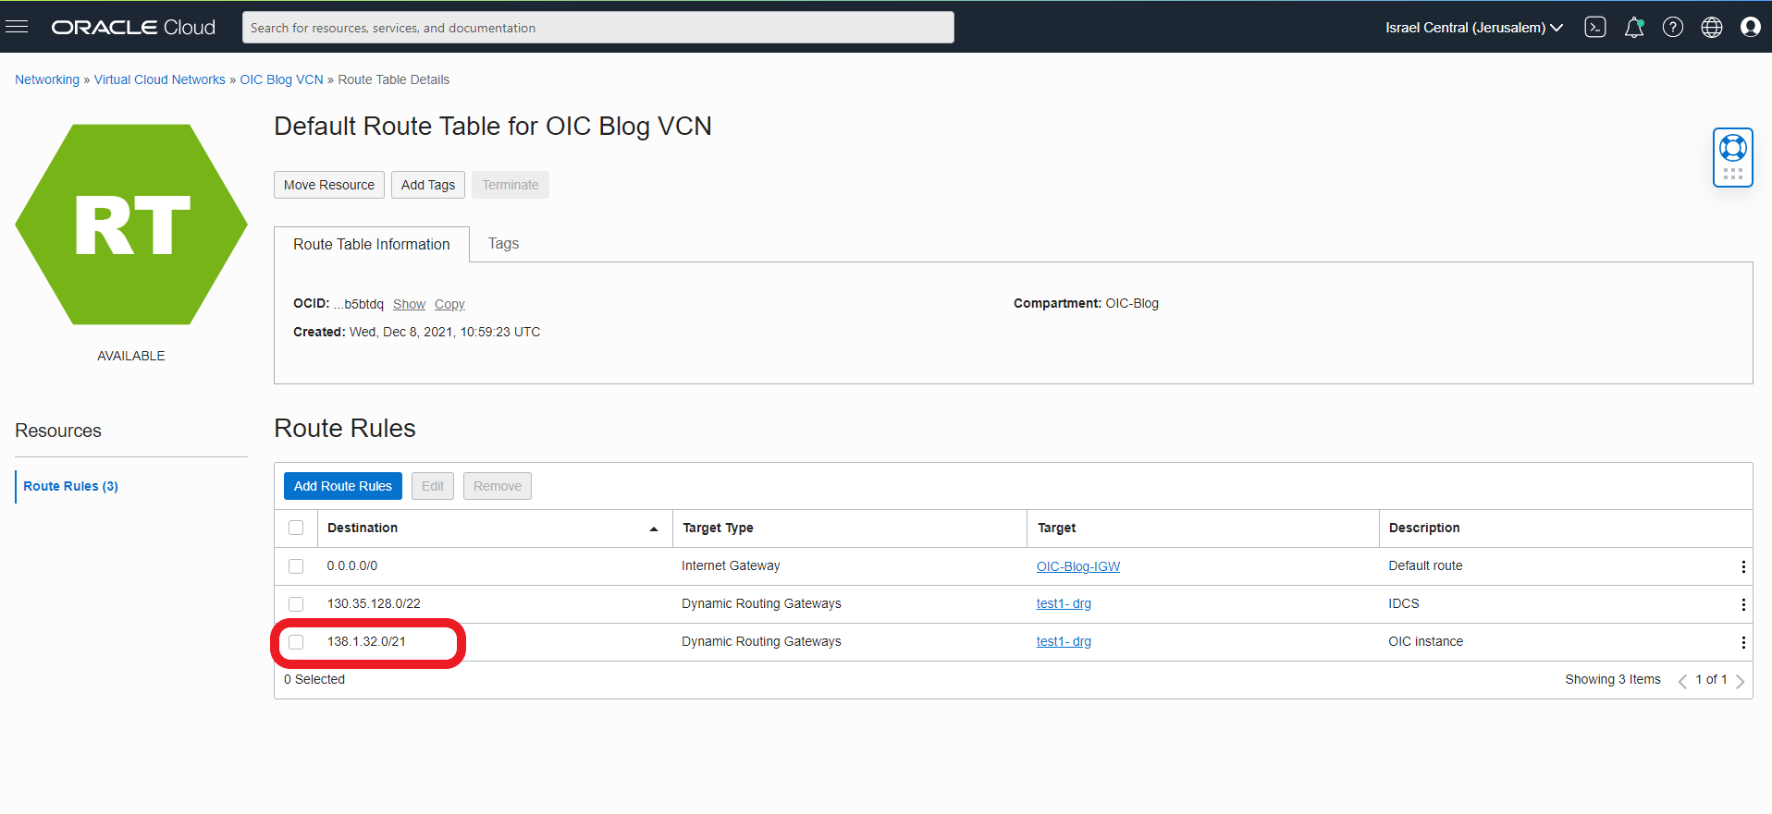Open test1-drg target for OIC instance rule
The width and height of the screenshot is (1772, 814).
coord(1064,641)
